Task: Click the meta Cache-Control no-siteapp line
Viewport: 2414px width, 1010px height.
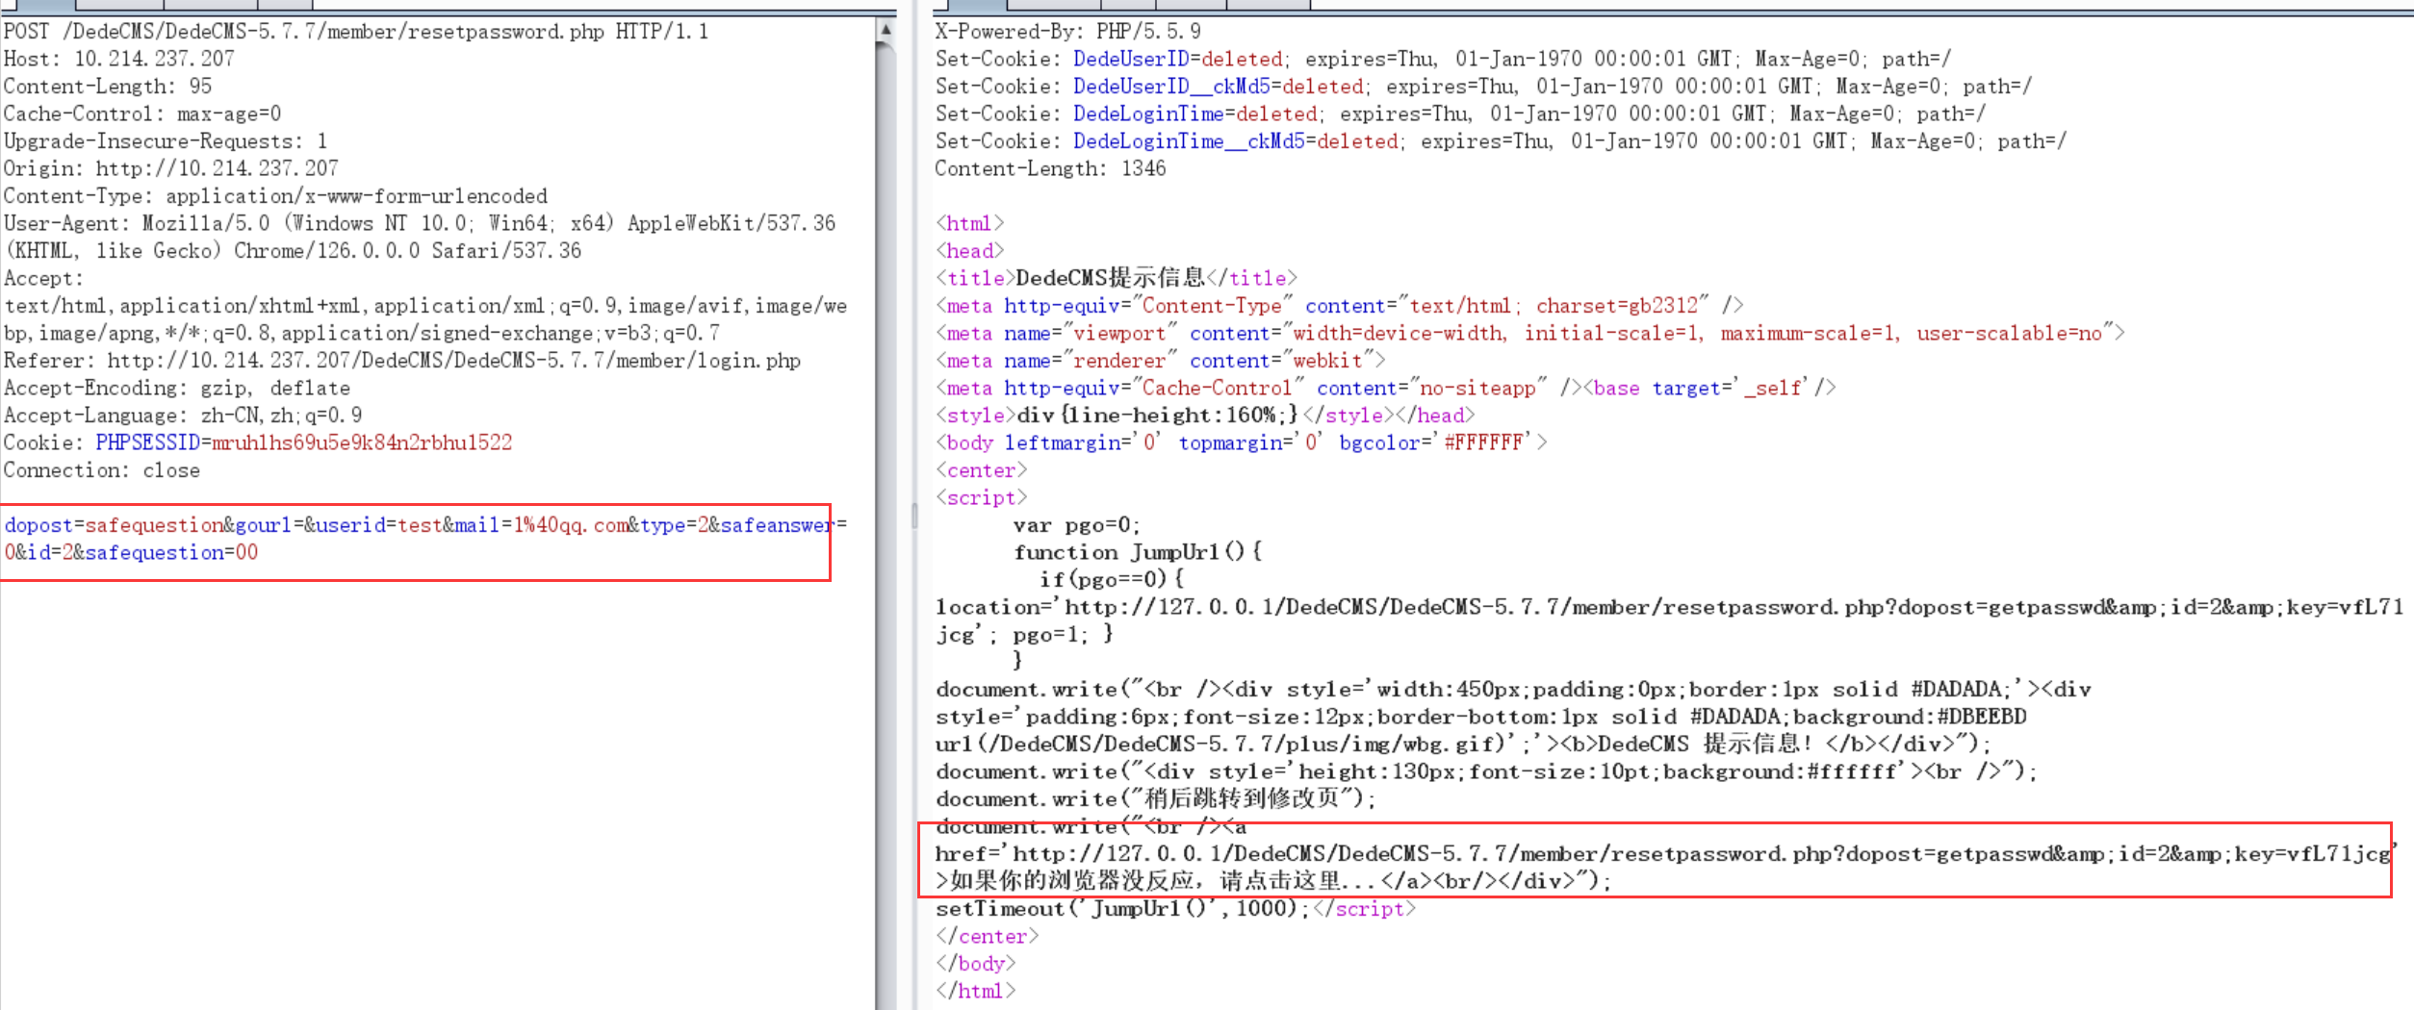Action: coord(1386,388)
